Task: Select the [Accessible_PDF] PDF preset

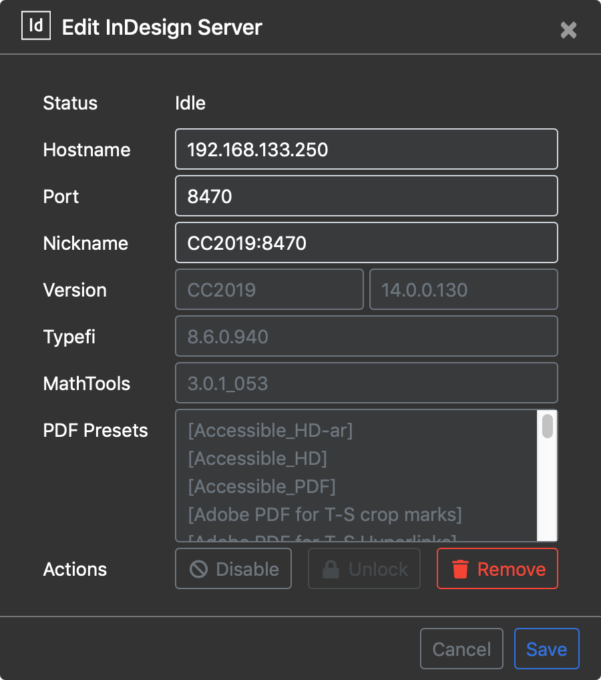Action: click(262, 486)
